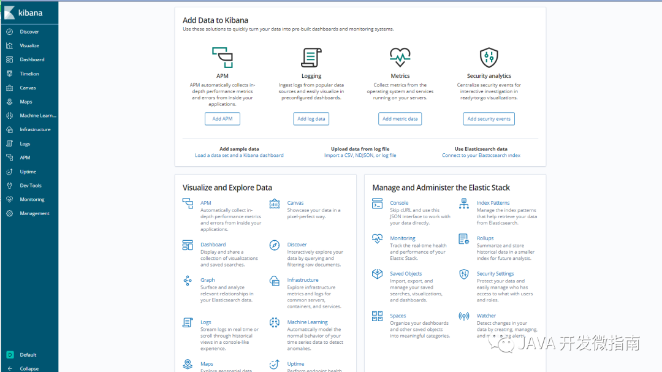This screenshot has height=372, width=662.
Task: Click the Maps icon in sidebar
Action: (x=10, y=102)
